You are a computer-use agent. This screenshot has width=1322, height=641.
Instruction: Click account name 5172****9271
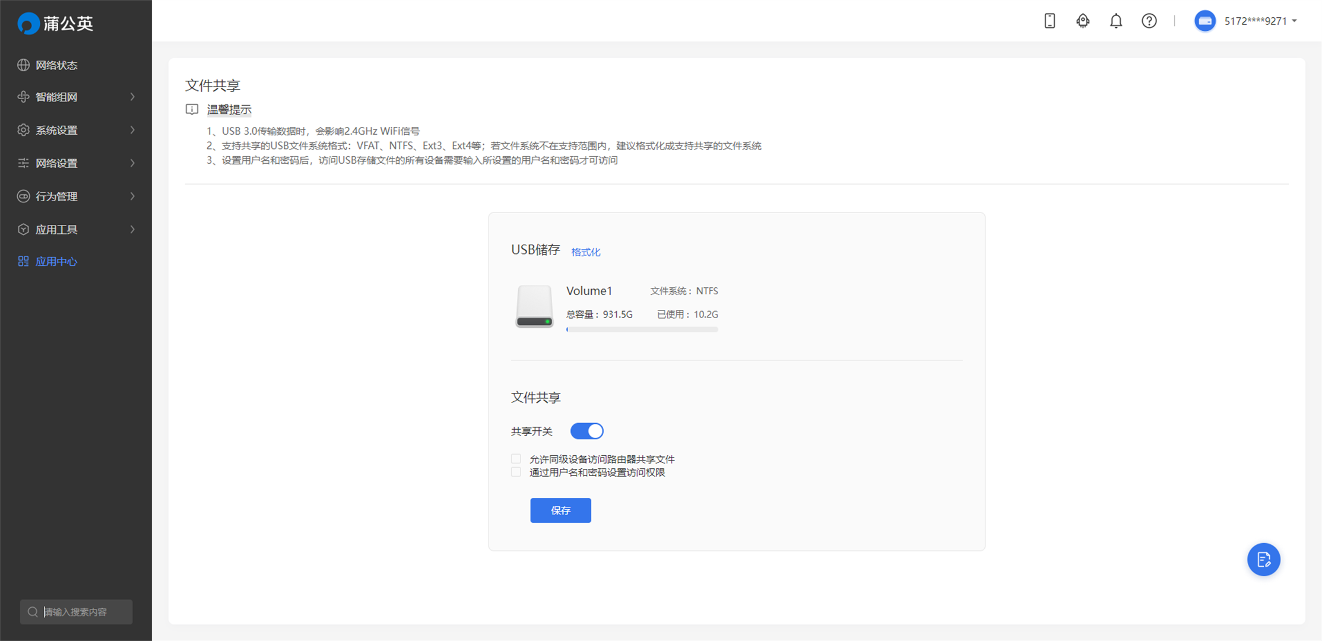pyautogui.click(x=1256, y=21)
